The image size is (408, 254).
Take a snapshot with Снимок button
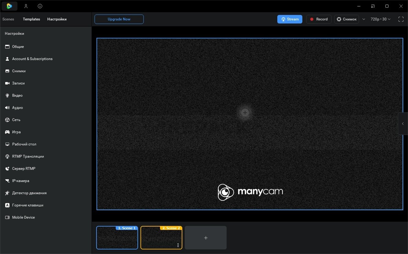(347, 19)
